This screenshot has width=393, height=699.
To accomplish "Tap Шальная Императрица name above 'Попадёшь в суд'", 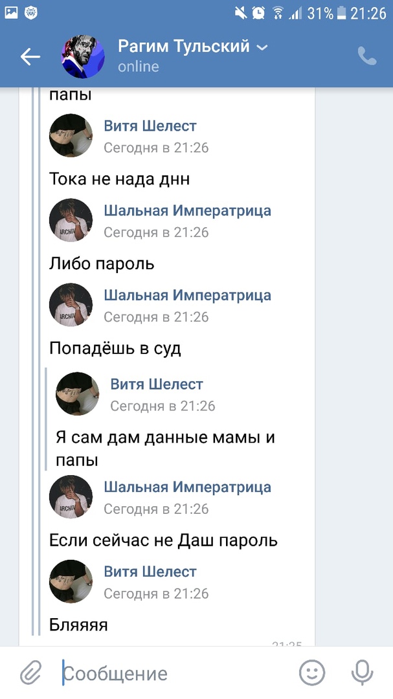I will click(187, 295).
